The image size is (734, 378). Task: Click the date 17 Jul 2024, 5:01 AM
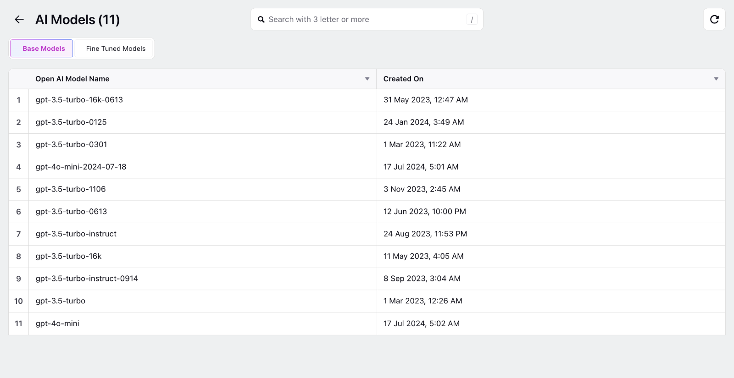[x=421, y=167]
